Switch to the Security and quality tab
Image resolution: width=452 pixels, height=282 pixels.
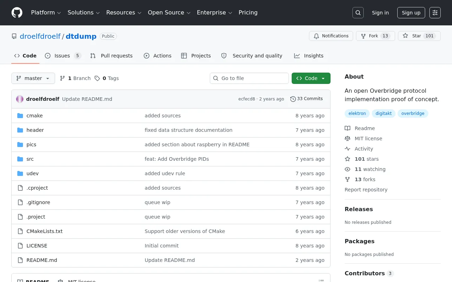(x=252, y=56)
